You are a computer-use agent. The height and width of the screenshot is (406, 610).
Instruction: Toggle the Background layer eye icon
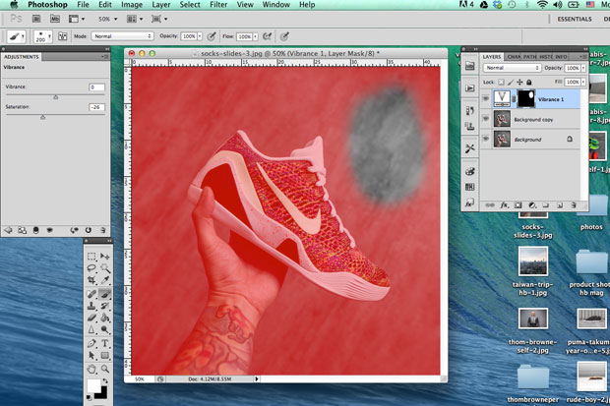tap(487, 140)
